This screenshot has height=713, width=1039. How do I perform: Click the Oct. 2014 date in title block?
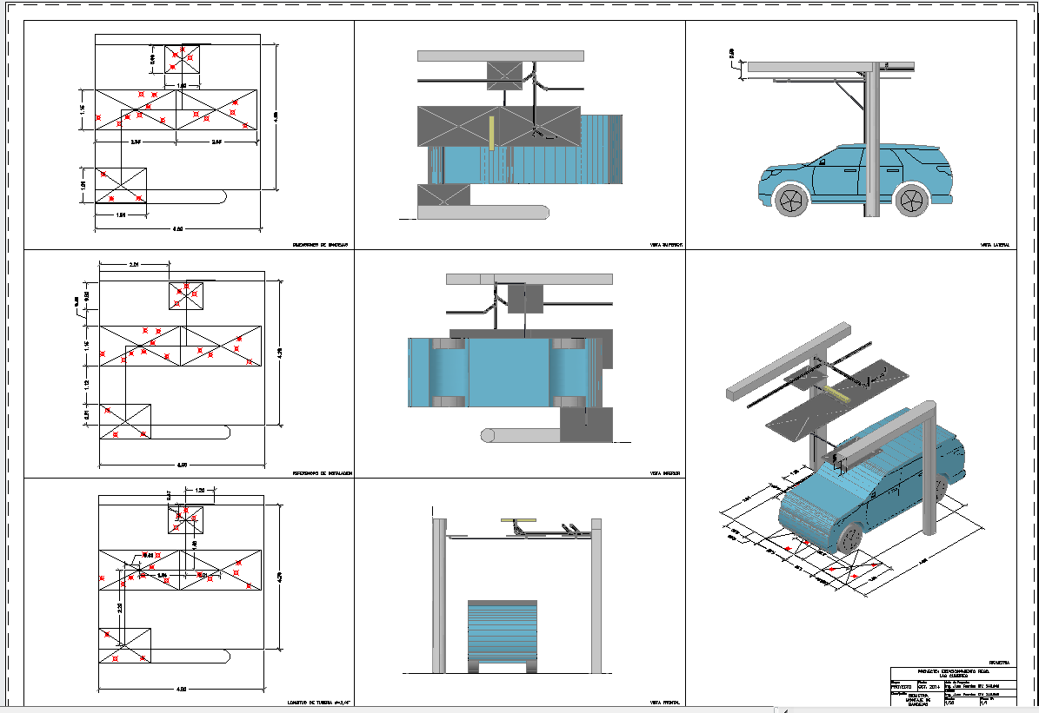tap(929, 686)
